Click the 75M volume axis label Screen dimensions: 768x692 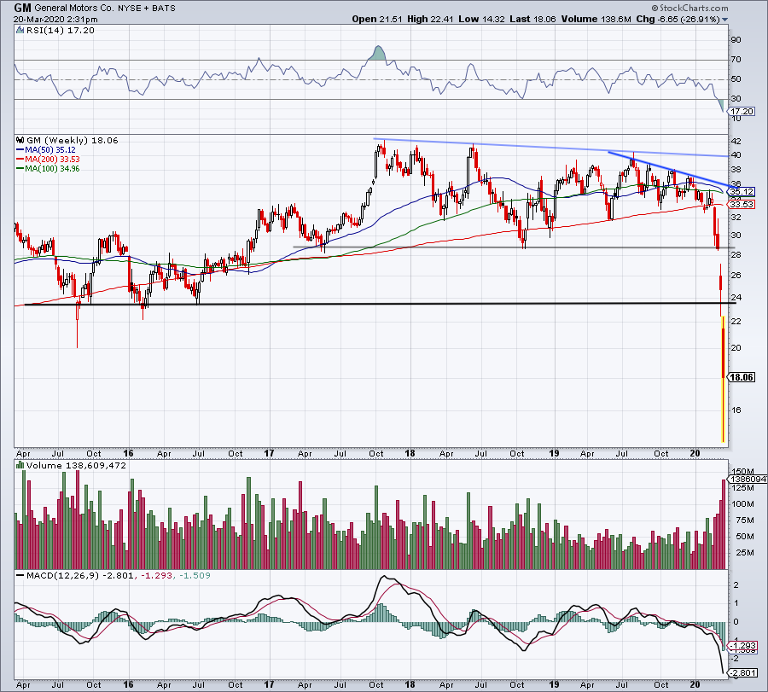tap(744, 520)
